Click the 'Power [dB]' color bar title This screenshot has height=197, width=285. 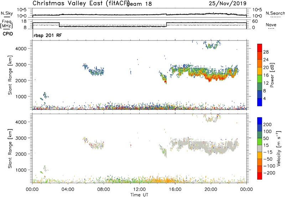(272, 75)
